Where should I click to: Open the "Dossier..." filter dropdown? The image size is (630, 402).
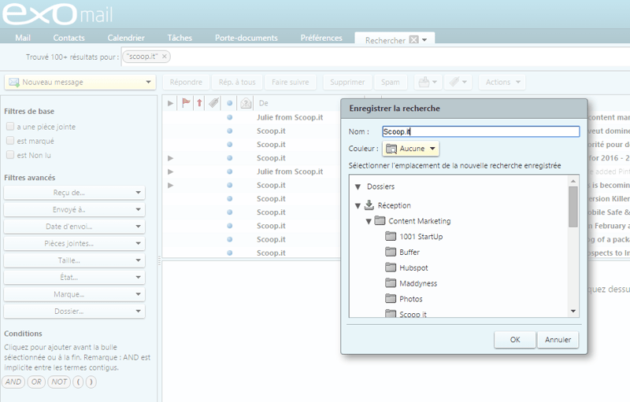click(x=74, y=312)
